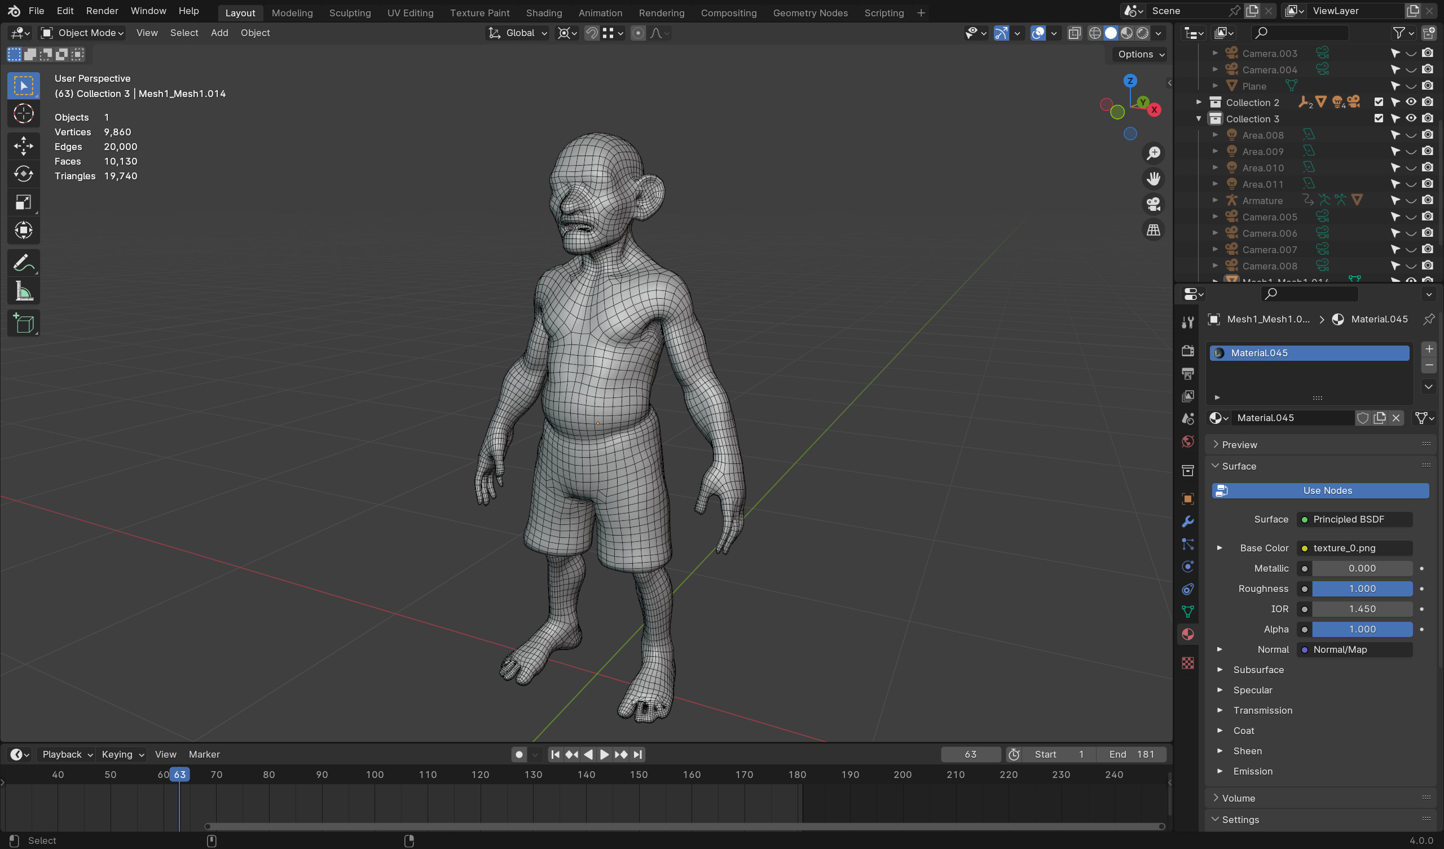The width and height of the screenshot is (1444, 849).
Task: Toggle auto keying record button
Action: pyautogui.click(x=519, y=754)
